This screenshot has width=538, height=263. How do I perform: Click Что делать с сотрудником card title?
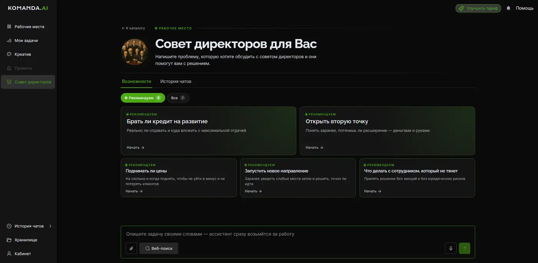coord(411,171)
